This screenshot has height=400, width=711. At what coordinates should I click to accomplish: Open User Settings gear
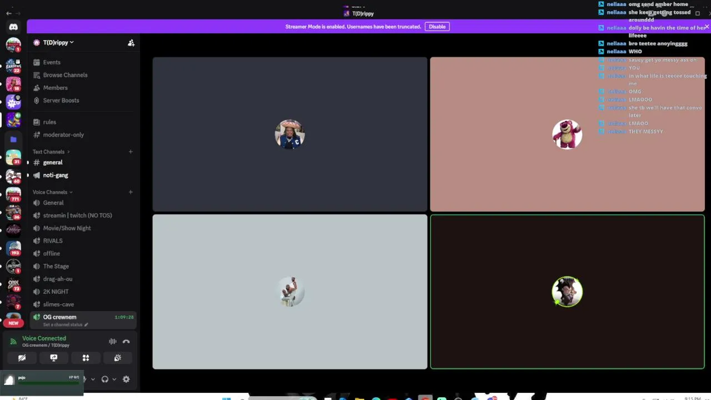126,379
